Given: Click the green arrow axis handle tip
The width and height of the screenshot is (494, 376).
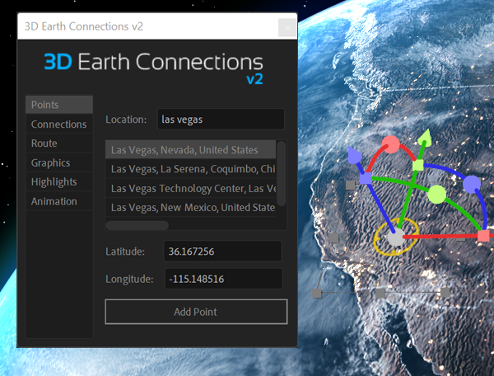Looking at the screenshot, I should 426,137.
